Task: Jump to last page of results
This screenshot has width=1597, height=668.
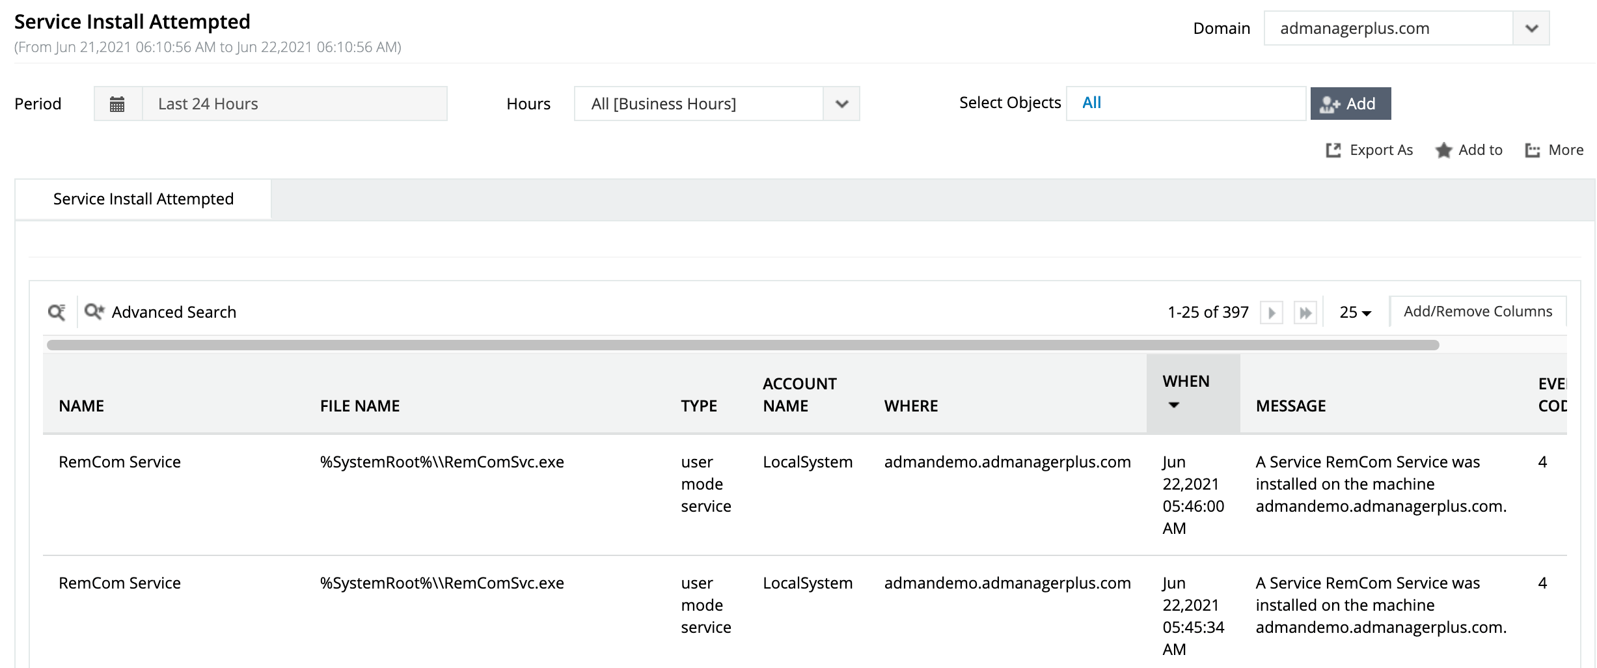Action: coord(1305,313)
